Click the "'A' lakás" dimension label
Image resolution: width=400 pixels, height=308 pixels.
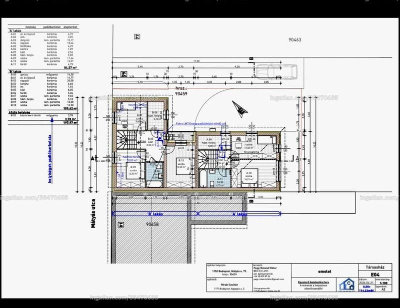click(239, 214)
